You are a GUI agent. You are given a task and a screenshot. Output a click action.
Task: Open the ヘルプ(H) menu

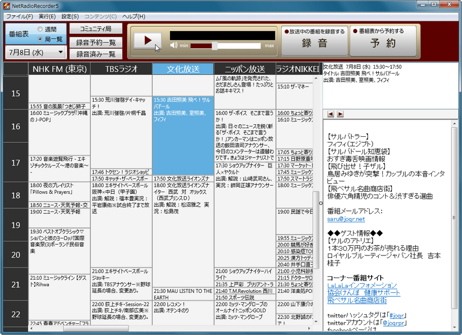[134, 17]
